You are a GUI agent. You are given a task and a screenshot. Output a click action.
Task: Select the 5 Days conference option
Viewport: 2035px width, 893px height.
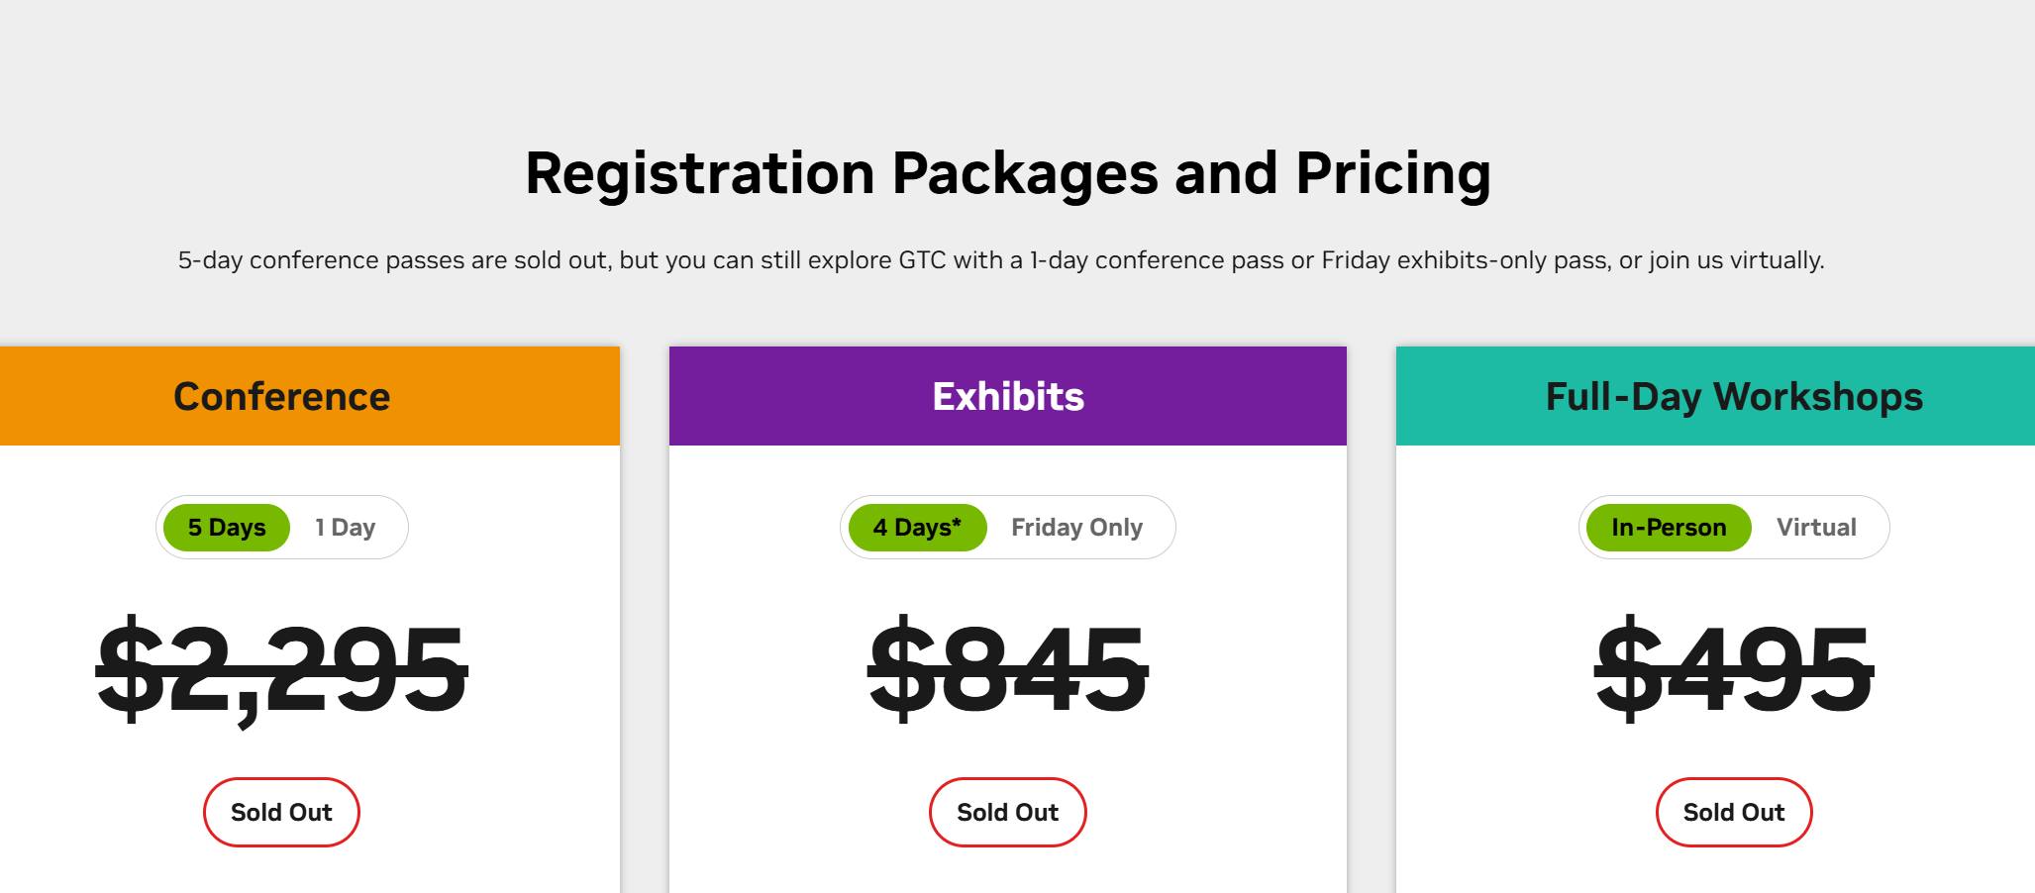tap(227, 528)
